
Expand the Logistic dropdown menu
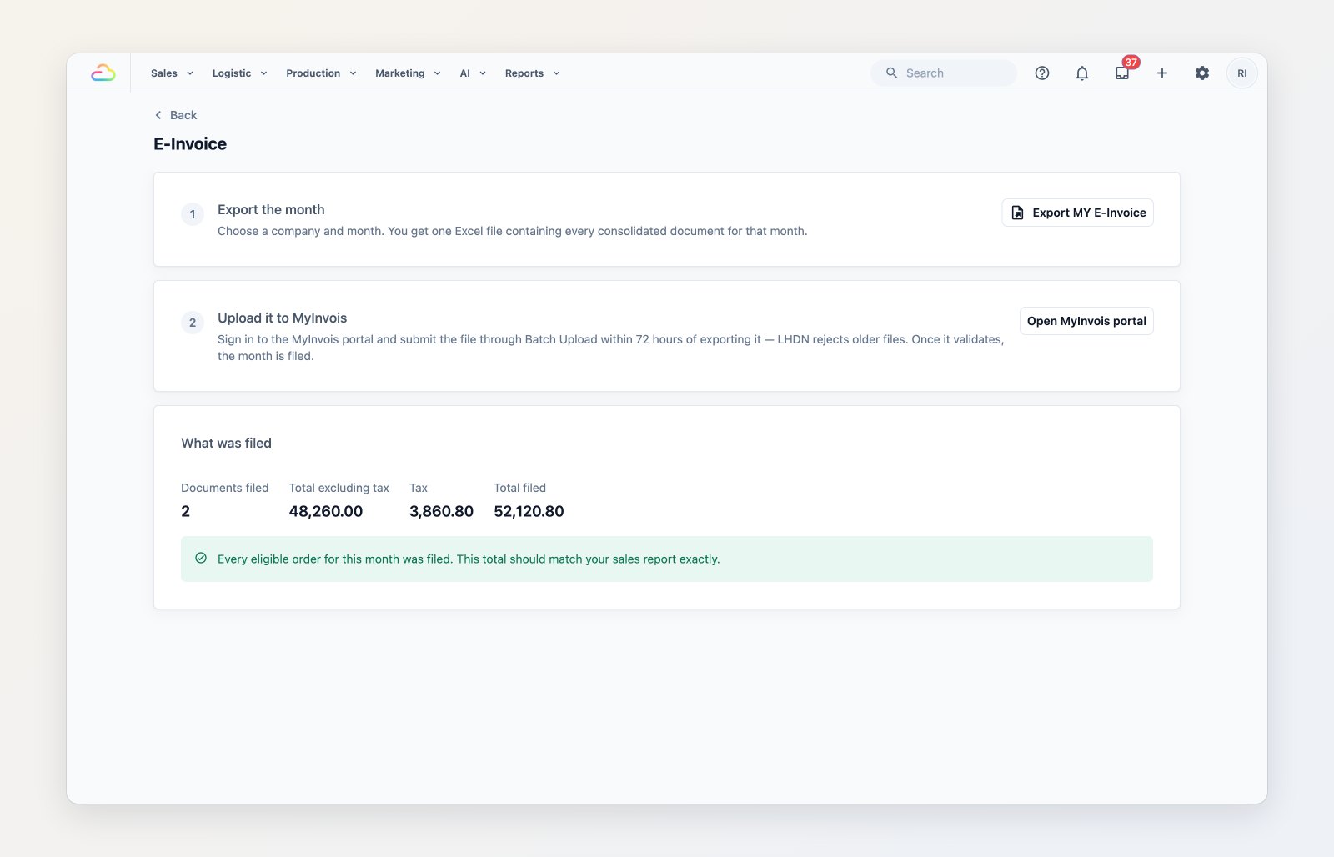(x=239, y=73)
